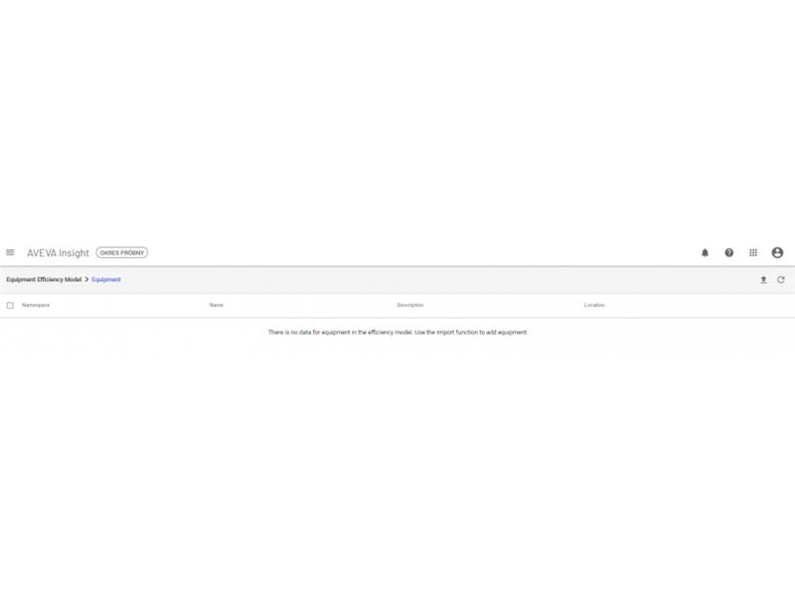
Task: Click the AVEVA Insight title
Action: (x=58, y=252)
